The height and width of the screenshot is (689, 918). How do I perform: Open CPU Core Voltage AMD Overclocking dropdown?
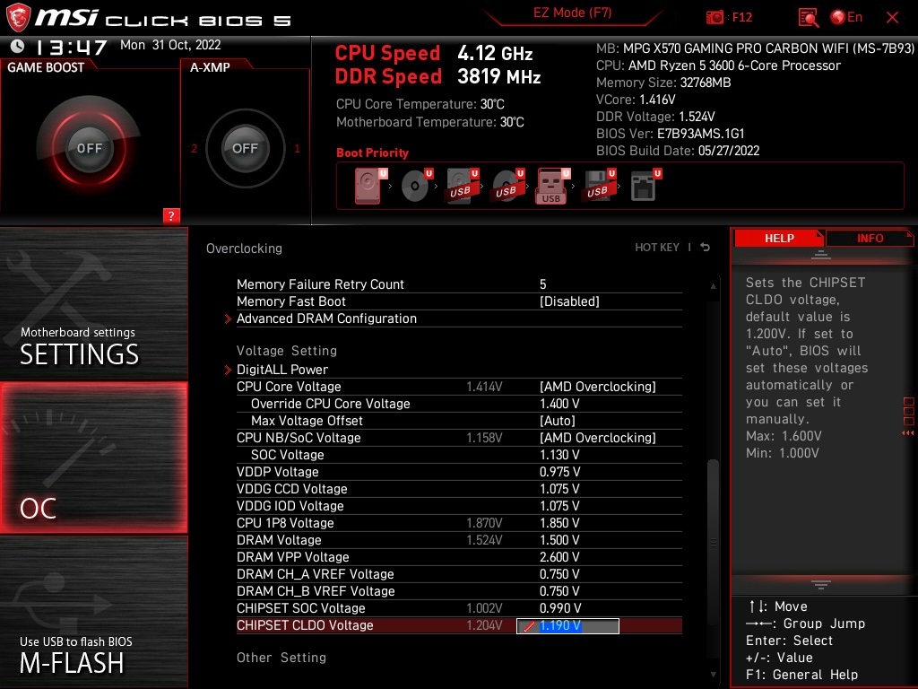(x=597, y=387)
